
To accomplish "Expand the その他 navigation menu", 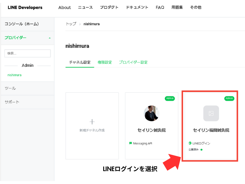I will (x=195, y=7).
